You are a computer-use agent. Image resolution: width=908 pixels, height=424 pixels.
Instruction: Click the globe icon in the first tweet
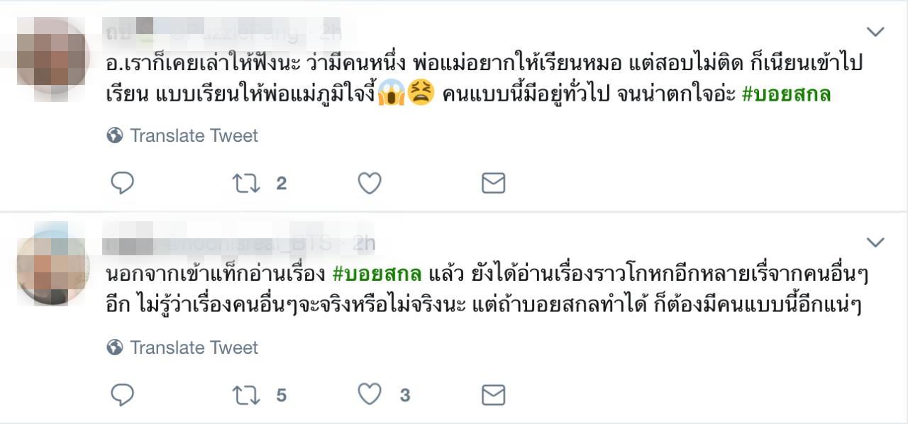[x=115, y=135]
